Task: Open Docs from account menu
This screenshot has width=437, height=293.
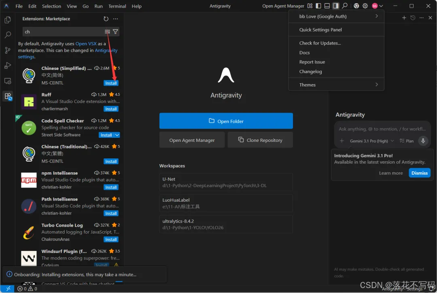Action: pyautogui.click(x=336, y=52)
